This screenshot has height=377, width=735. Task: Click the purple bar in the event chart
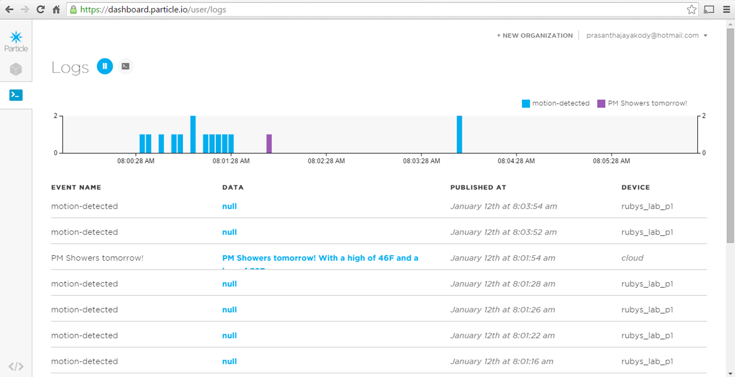tap(269, 143)
